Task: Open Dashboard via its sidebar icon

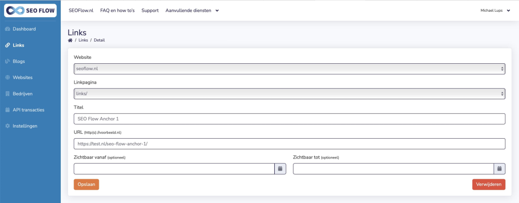Action: pos(8,29)
